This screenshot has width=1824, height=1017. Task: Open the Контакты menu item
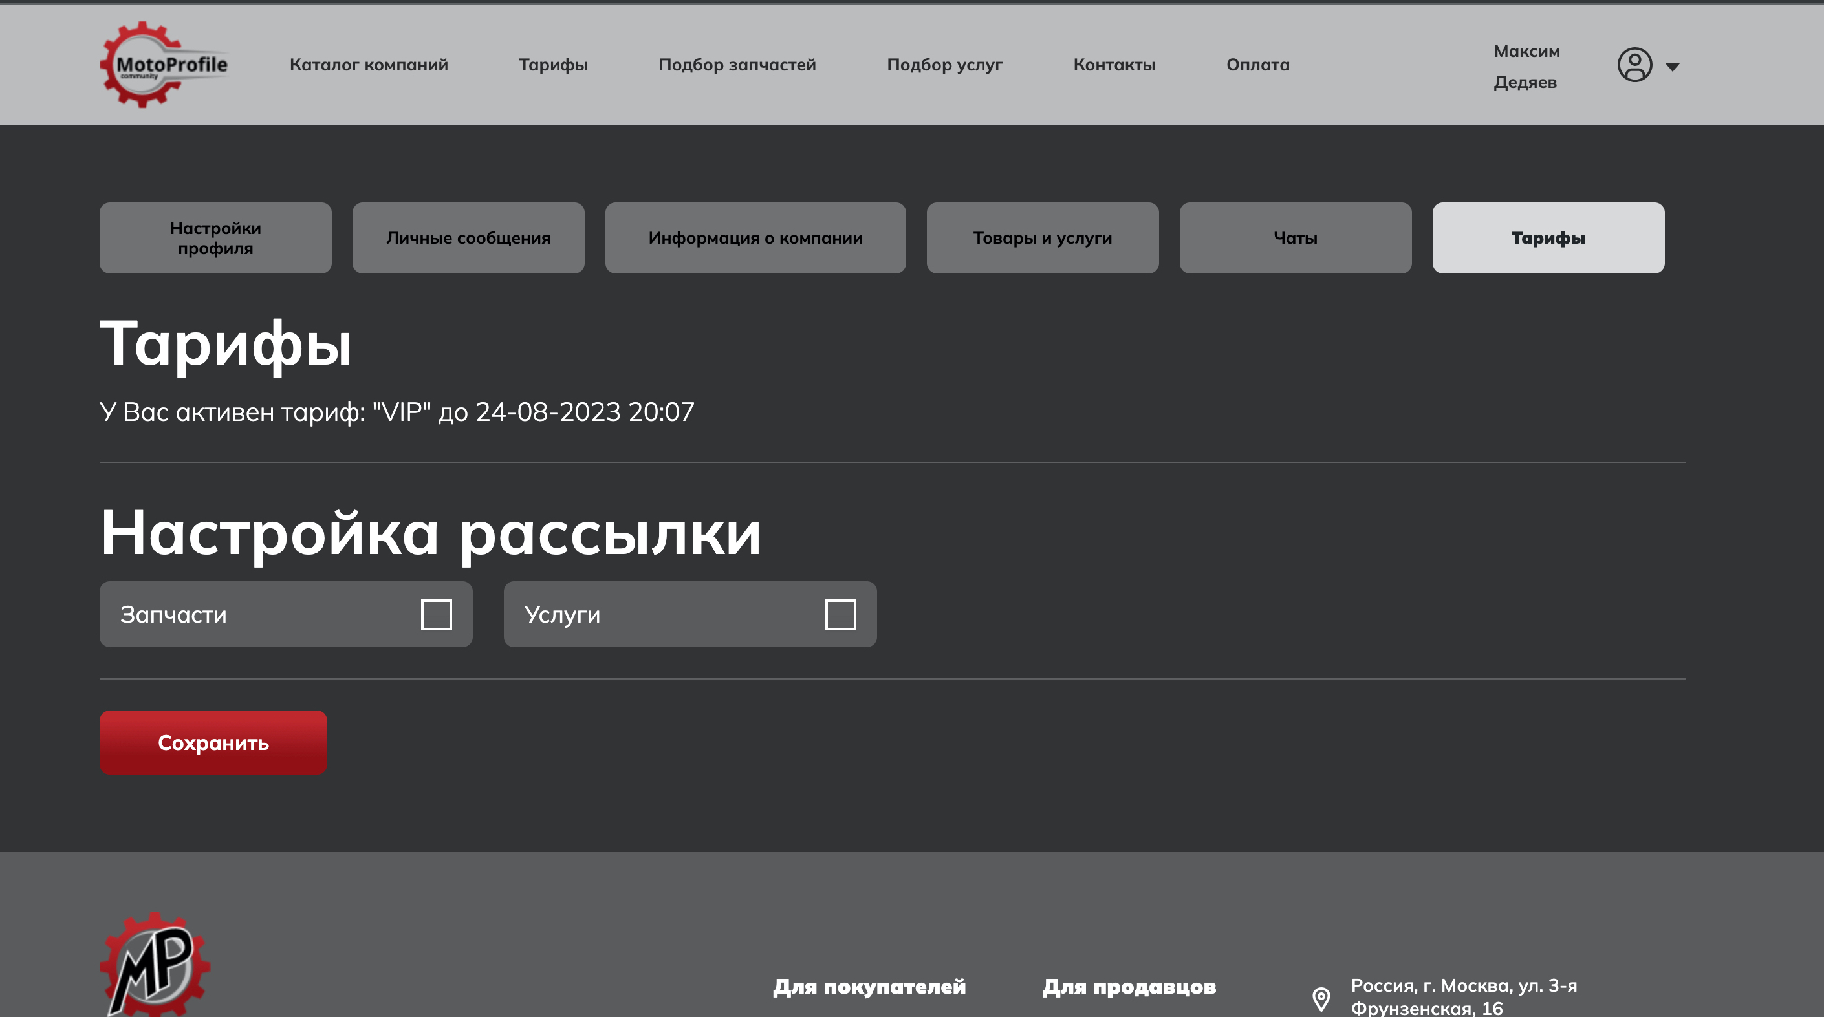(1114, 65)
